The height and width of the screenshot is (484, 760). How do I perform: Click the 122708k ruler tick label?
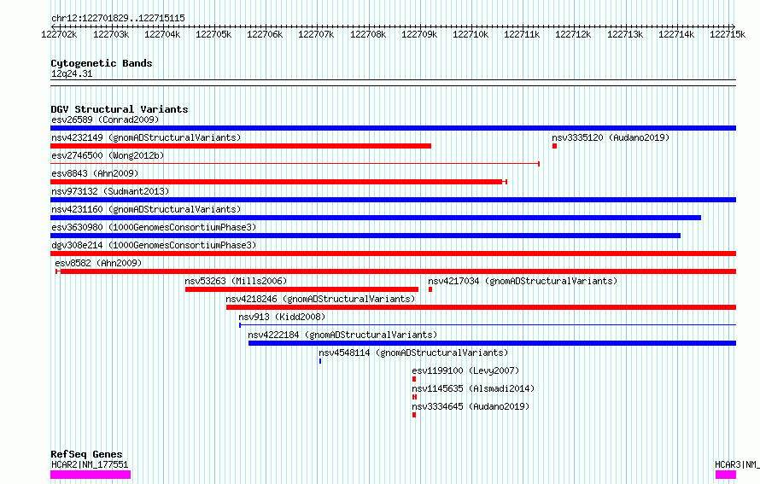tap(368, 34)
